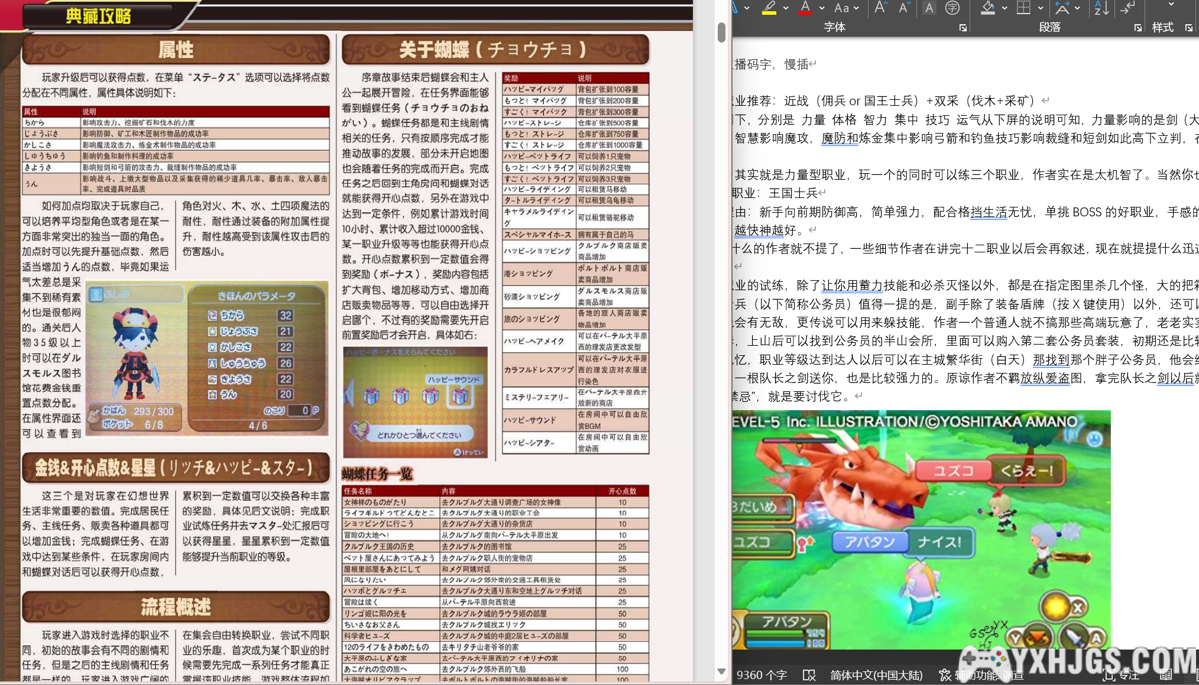Viewport: 1199px width, 685px height.
Task: Click the increase font size icon
Action: (x=880, y=8)
